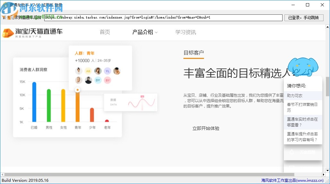330x184 pixels.
Task: Click the blue elephant assistant mascot
Action: (303, 67)
